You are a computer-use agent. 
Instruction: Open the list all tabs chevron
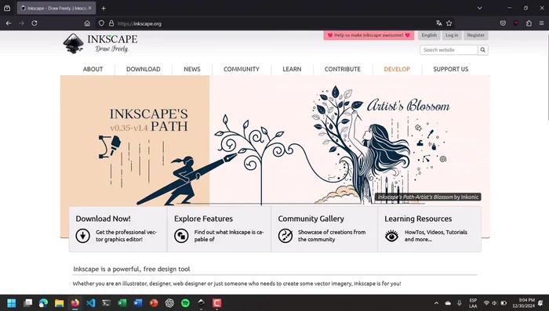point(480,8)
